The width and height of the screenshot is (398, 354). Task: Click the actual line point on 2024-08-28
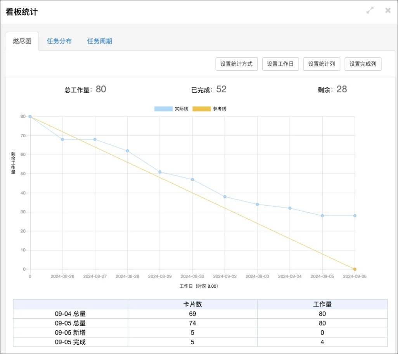point(127,151)
